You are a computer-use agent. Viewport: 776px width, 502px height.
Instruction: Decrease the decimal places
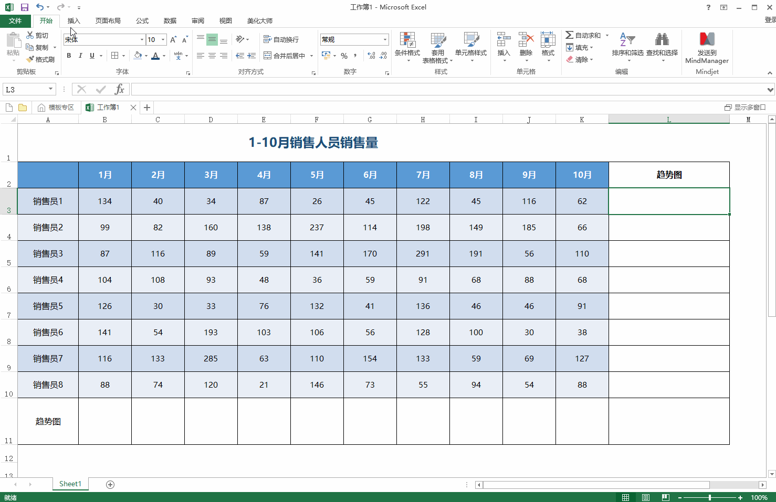pyautogui.click(x=383, y=56)
